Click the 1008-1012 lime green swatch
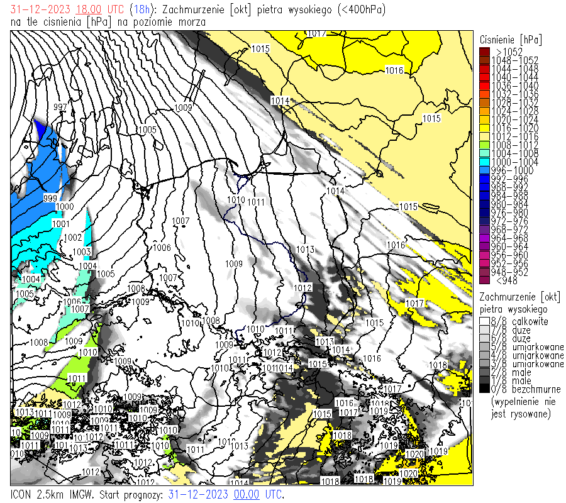The image size is (566, 503). (484, 145)
